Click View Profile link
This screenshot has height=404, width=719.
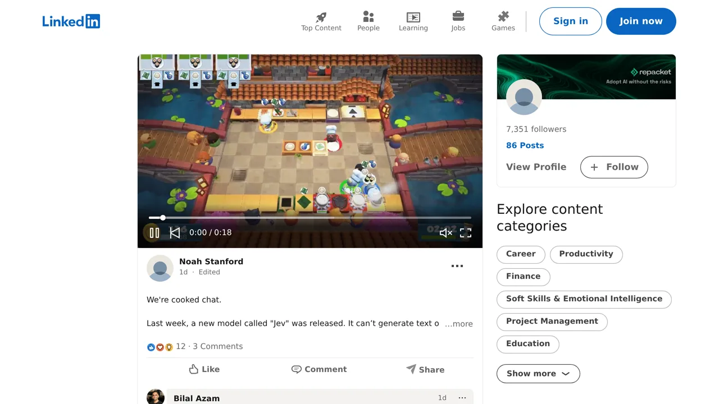pos(536,167)
